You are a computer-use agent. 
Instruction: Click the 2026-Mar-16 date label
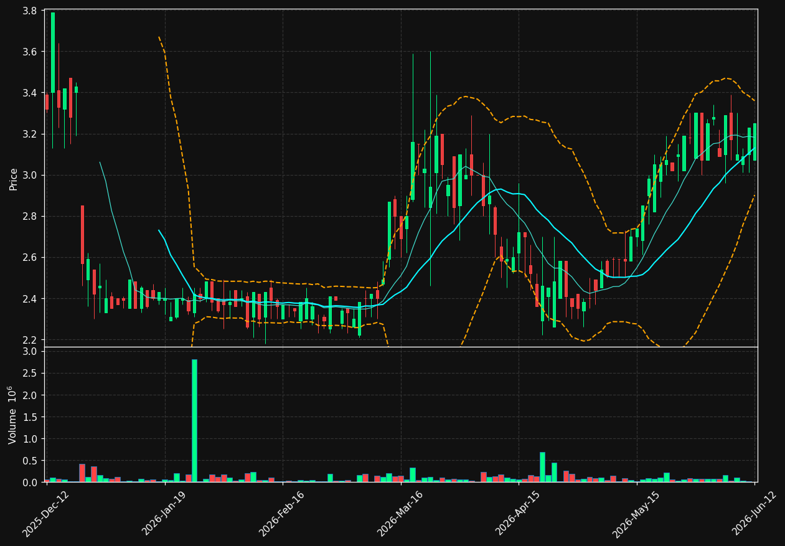coord(400,514)
